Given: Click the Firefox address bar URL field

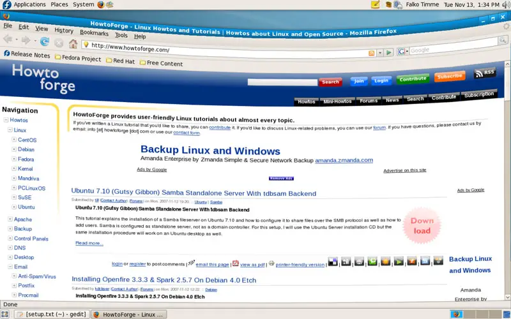Looking at the screenshot, I should point(225,49).
